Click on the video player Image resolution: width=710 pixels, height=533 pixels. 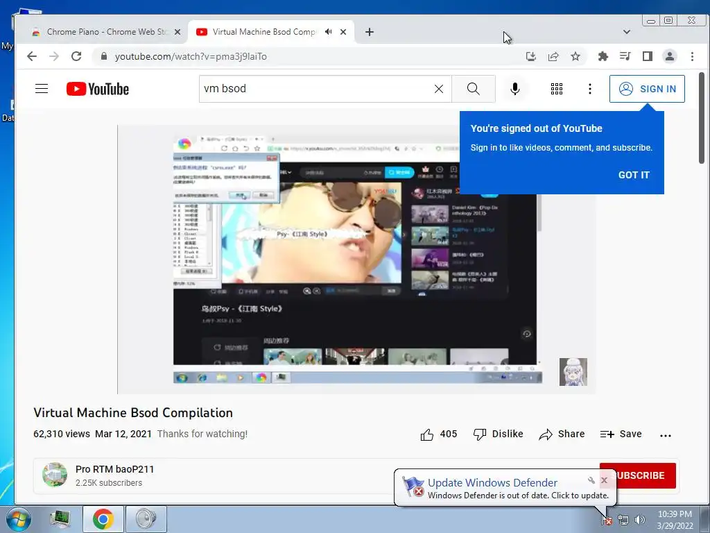356,260
